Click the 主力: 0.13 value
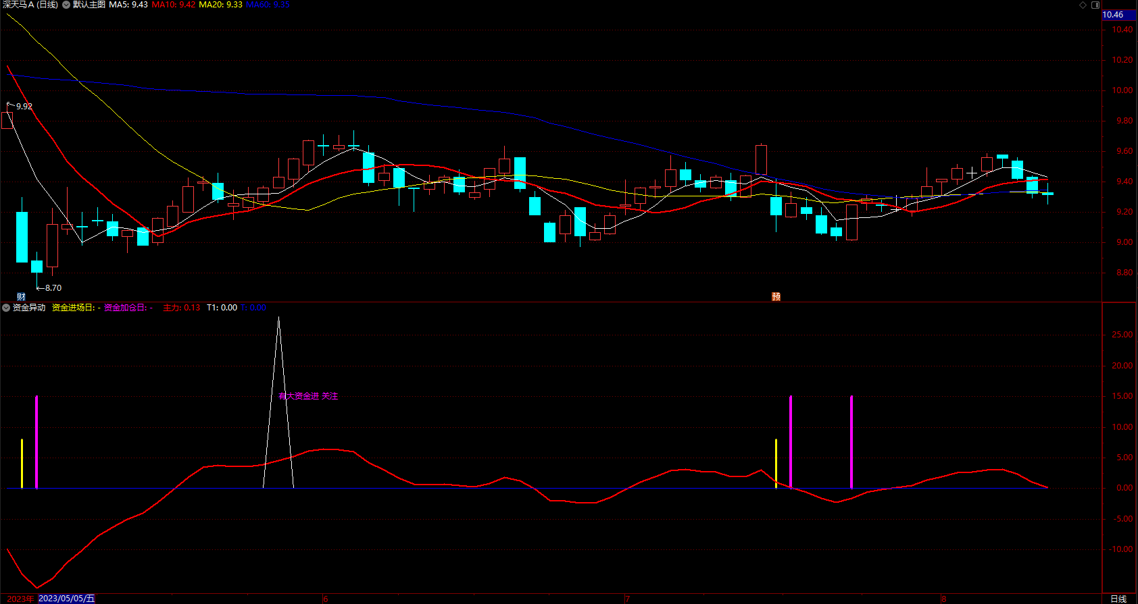This screenshot has height=604, width=1138. [x=182, y=308]
